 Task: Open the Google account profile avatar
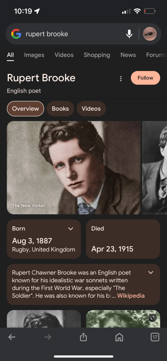point(150,34)
